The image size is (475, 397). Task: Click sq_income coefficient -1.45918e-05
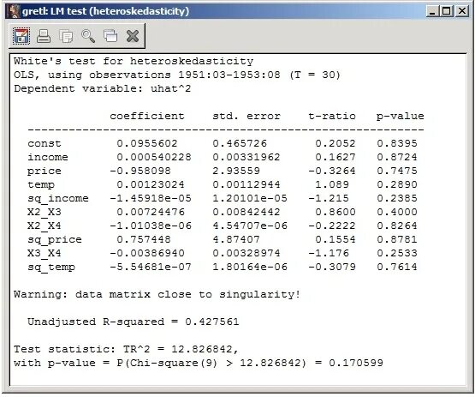151,198
